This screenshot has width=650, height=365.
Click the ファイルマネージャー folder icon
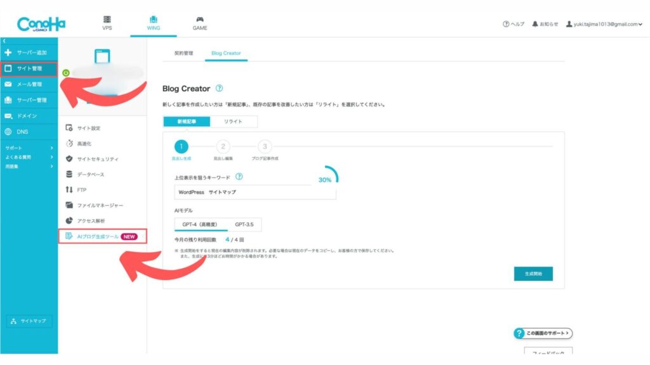69,205
